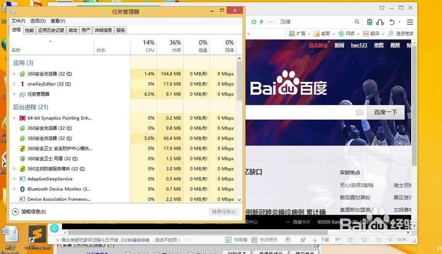
Task: Open the 查看(V) menu in Task Manager
Action: [x=58, y=21]
